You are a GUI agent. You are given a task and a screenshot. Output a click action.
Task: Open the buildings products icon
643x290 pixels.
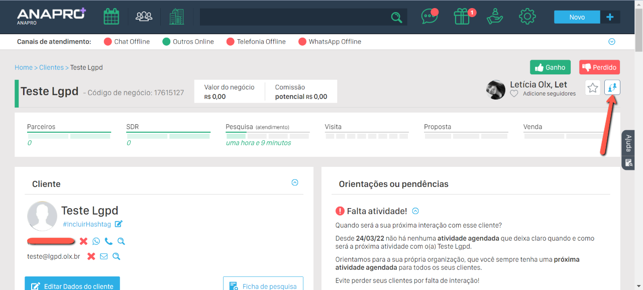coord(176,17)
